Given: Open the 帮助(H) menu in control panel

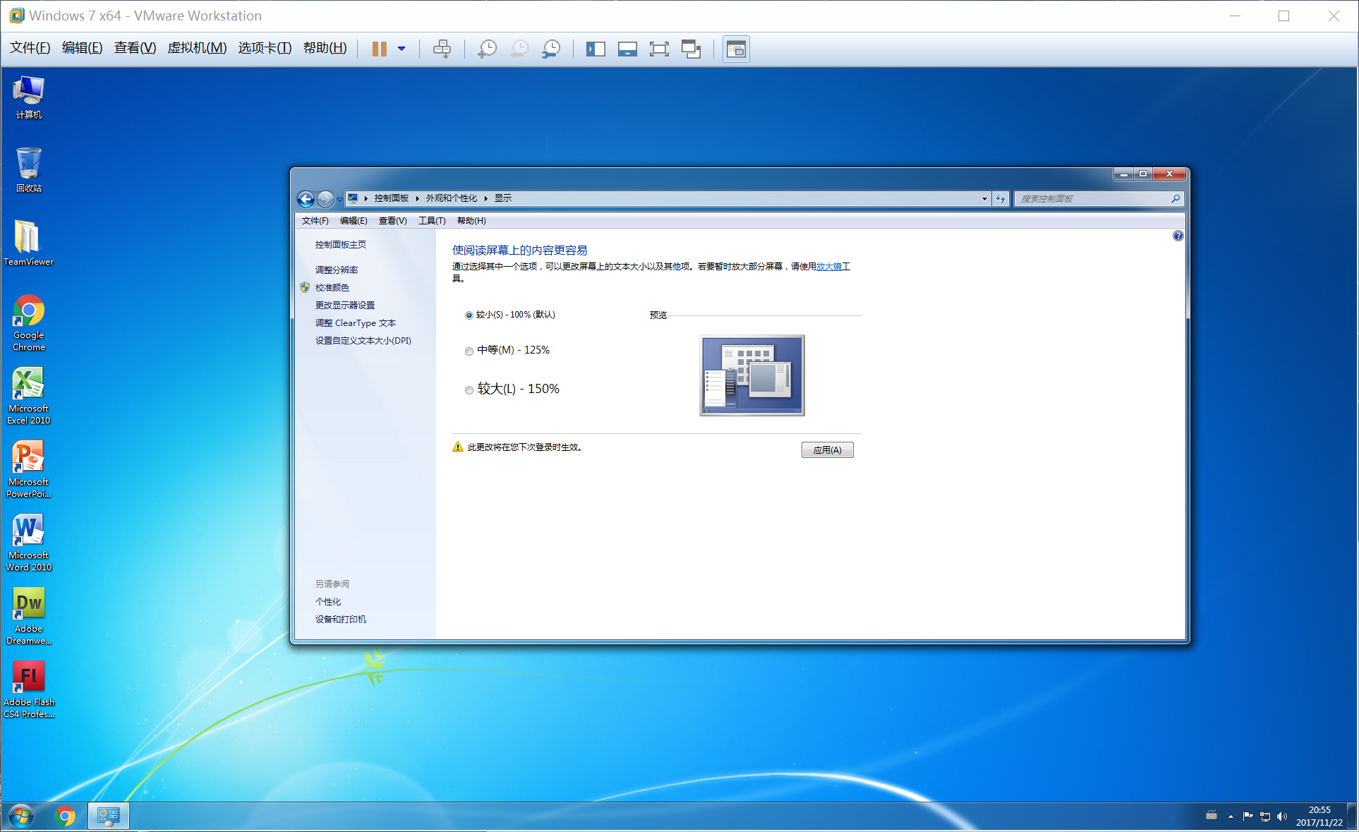Looking at the screenshot, I should click(471, 221).
